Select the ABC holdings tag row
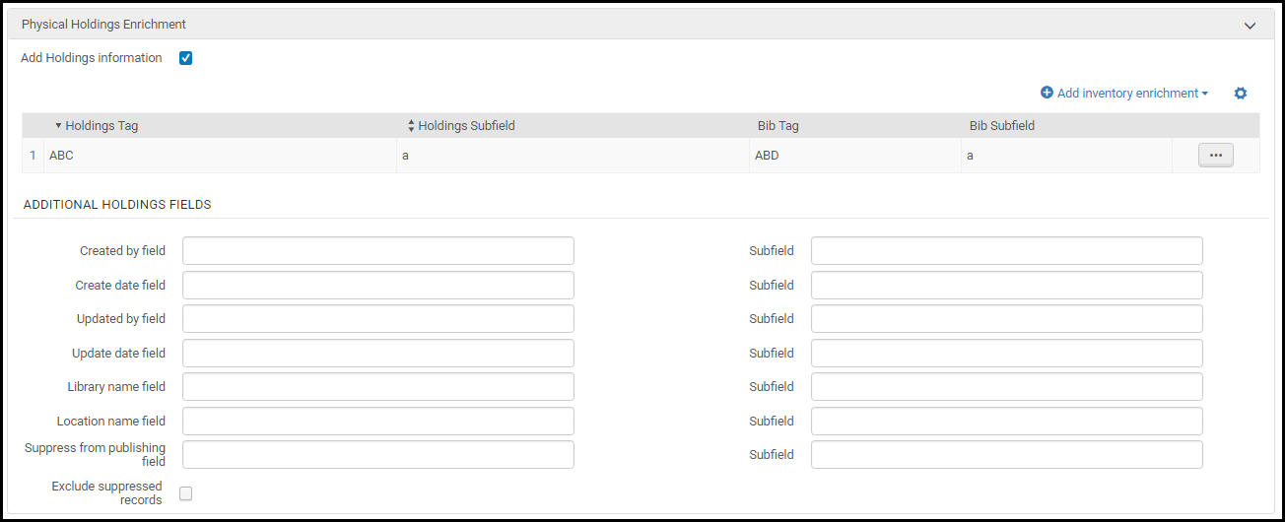The image size is (1285, 522). click(62, 156)
